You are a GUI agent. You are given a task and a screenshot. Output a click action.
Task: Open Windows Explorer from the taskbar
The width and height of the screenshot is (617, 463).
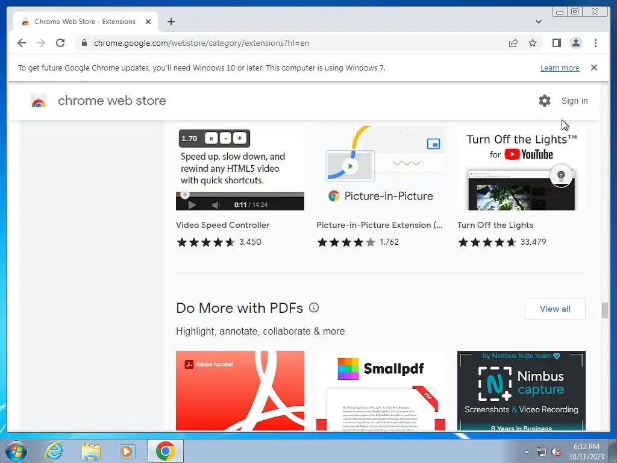pos(91,451)
